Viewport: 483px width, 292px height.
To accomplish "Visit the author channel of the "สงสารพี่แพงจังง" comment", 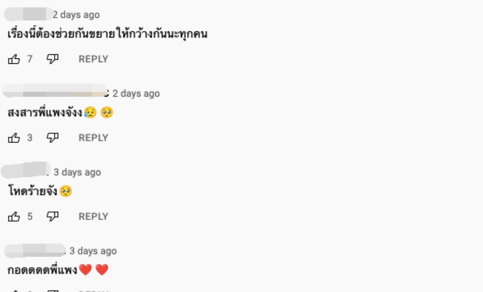I will coord(55,91).
